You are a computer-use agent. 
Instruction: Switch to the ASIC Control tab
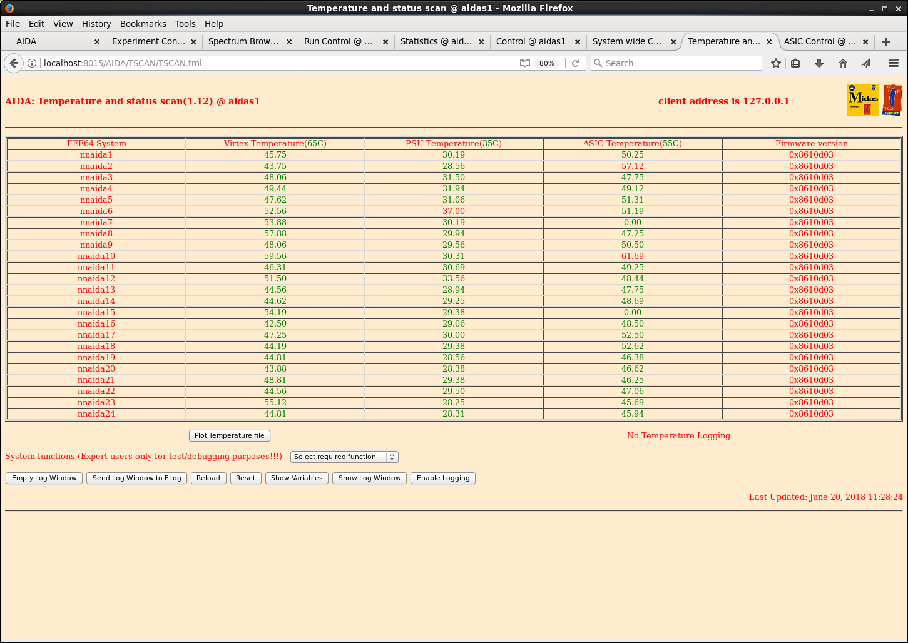point(819,41)
